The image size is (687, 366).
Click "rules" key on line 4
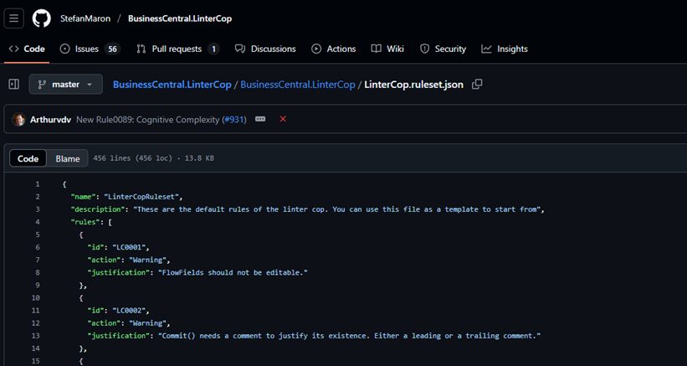85,222
